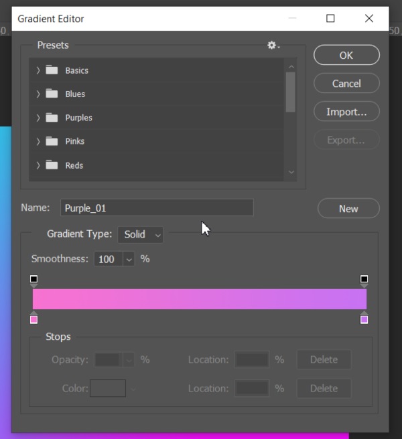Select the Basics folder icon
402x439 pixels.
point(52,70)
